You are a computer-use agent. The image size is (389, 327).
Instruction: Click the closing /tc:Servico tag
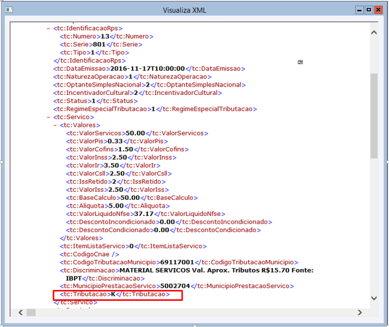(x=76, y=302)
